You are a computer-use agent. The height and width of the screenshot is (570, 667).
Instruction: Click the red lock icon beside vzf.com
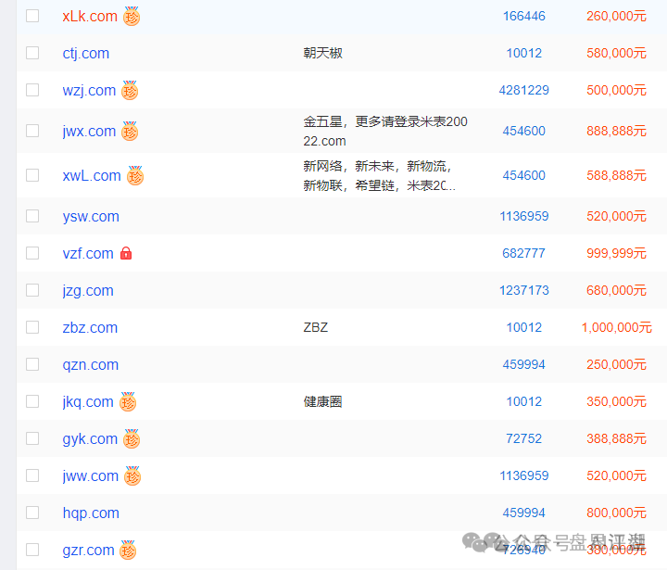click(x=126, y=253)
